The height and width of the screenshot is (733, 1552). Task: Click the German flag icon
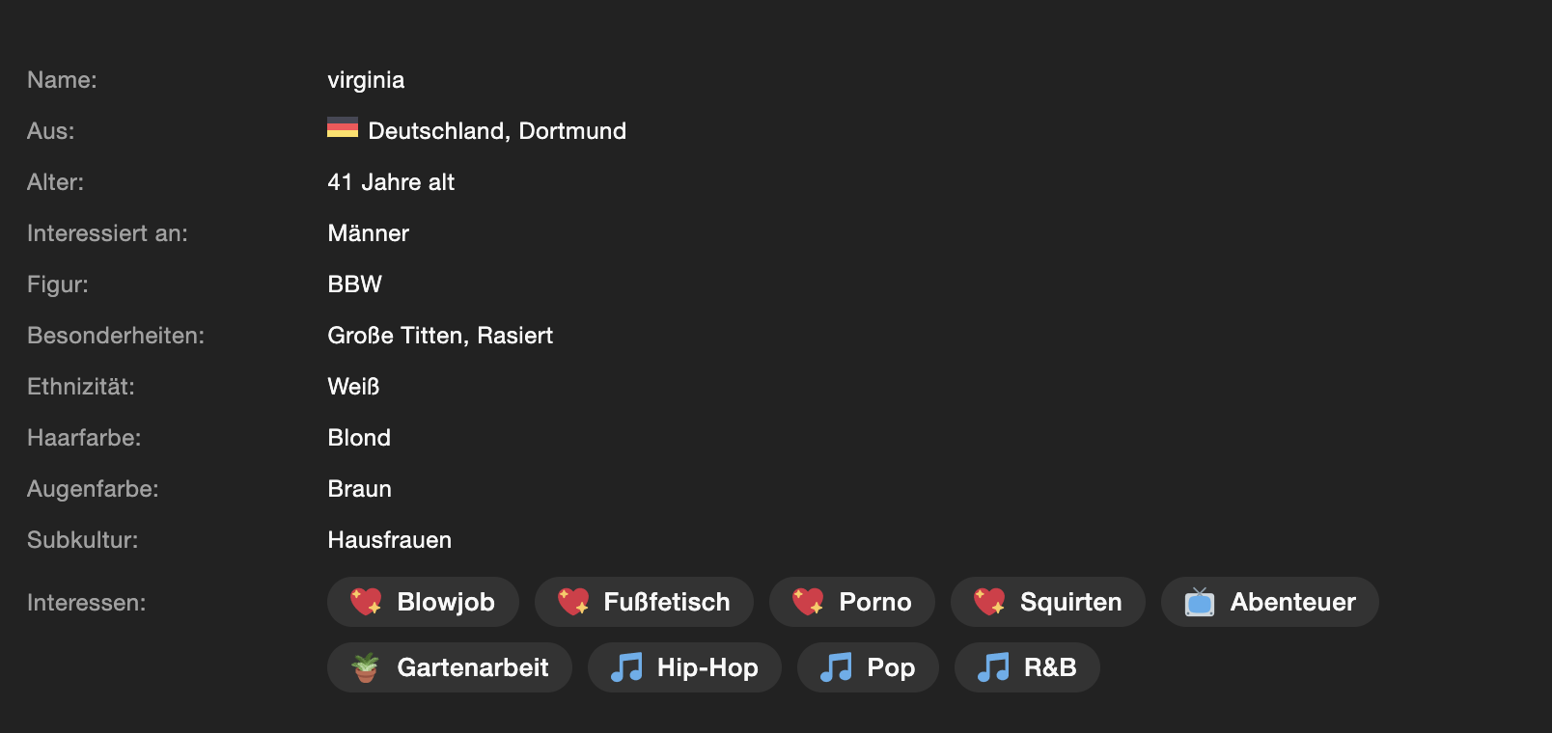click(x=343, y=128)
